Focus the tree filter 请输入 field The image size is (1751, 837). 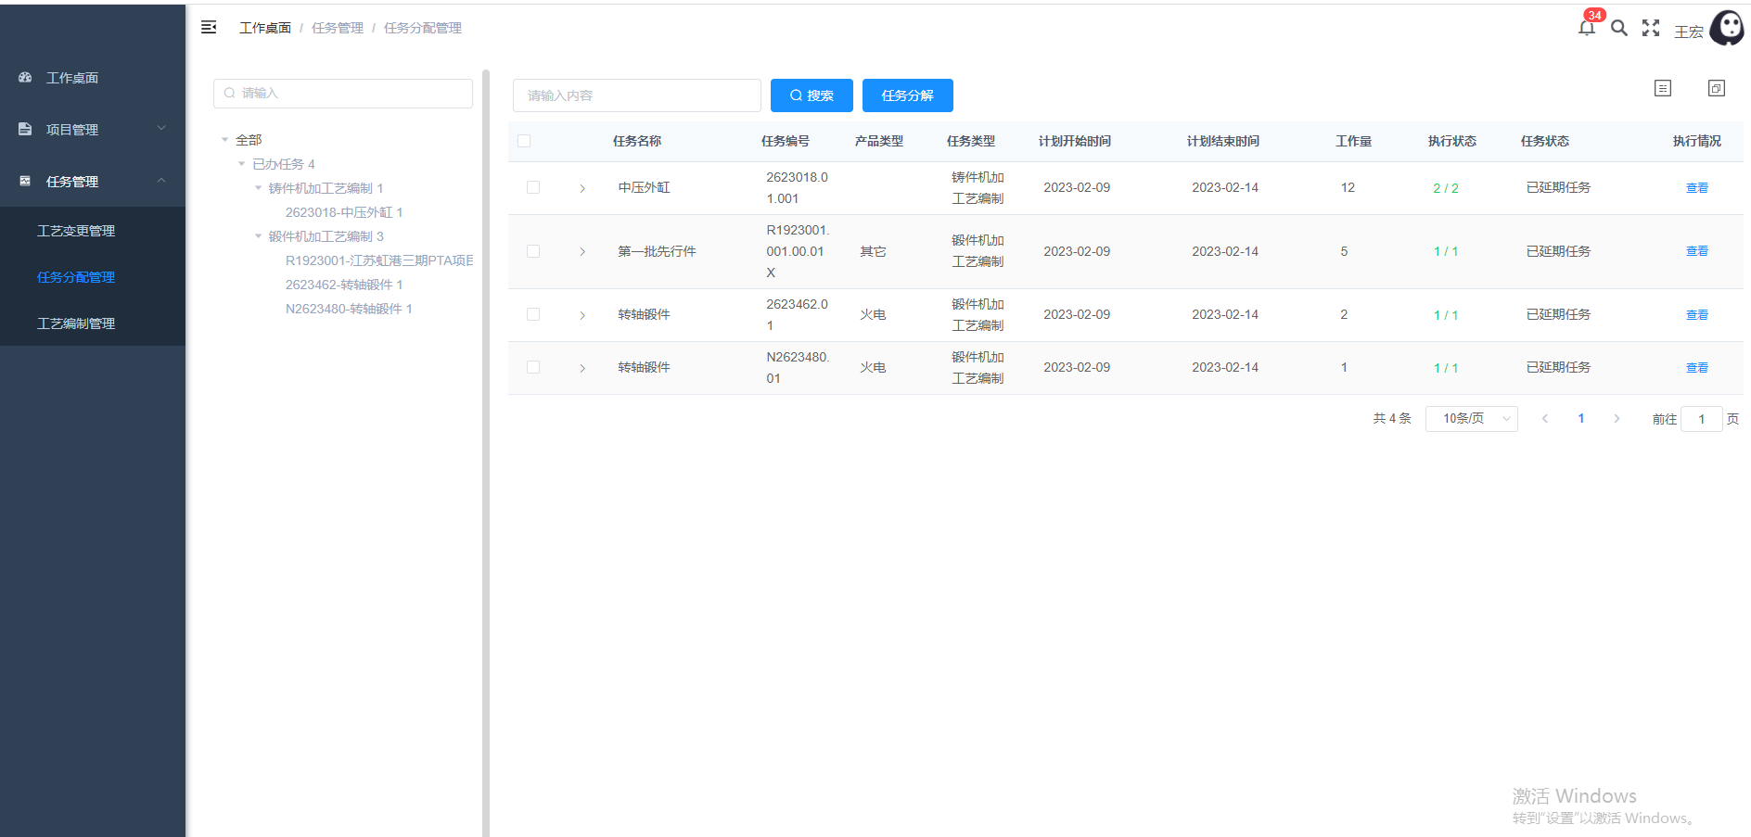pos(343,94)
